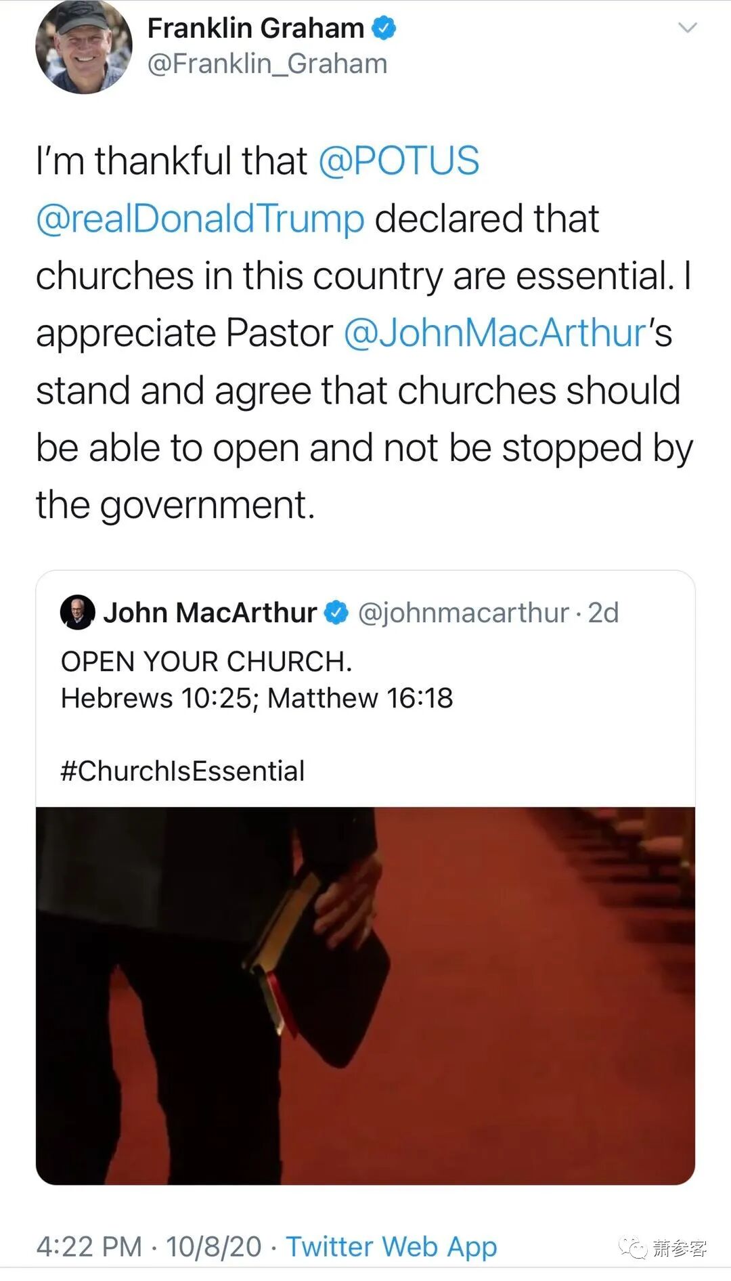
Task: Select the Hebrews 10:25 scripture line
Action: coord(257,698)
